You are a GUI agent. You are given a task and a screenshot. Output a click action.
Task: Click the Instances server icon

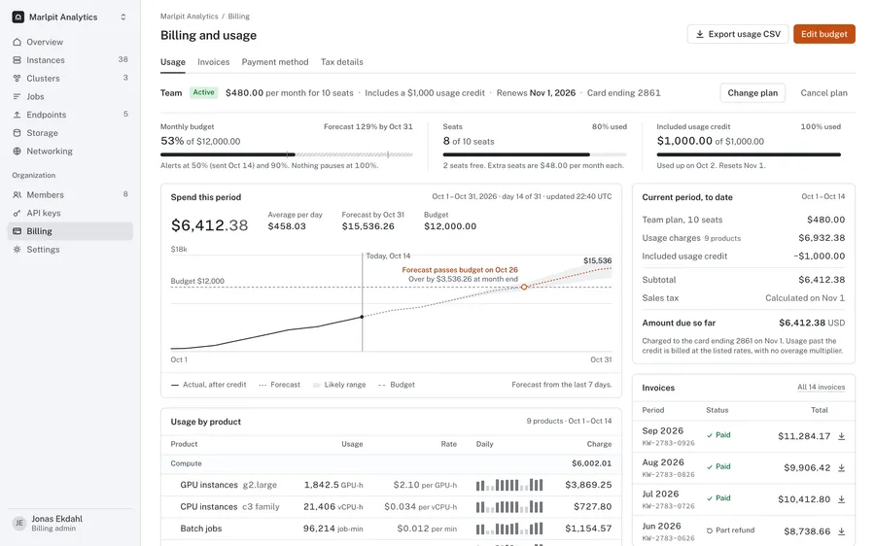17,60
